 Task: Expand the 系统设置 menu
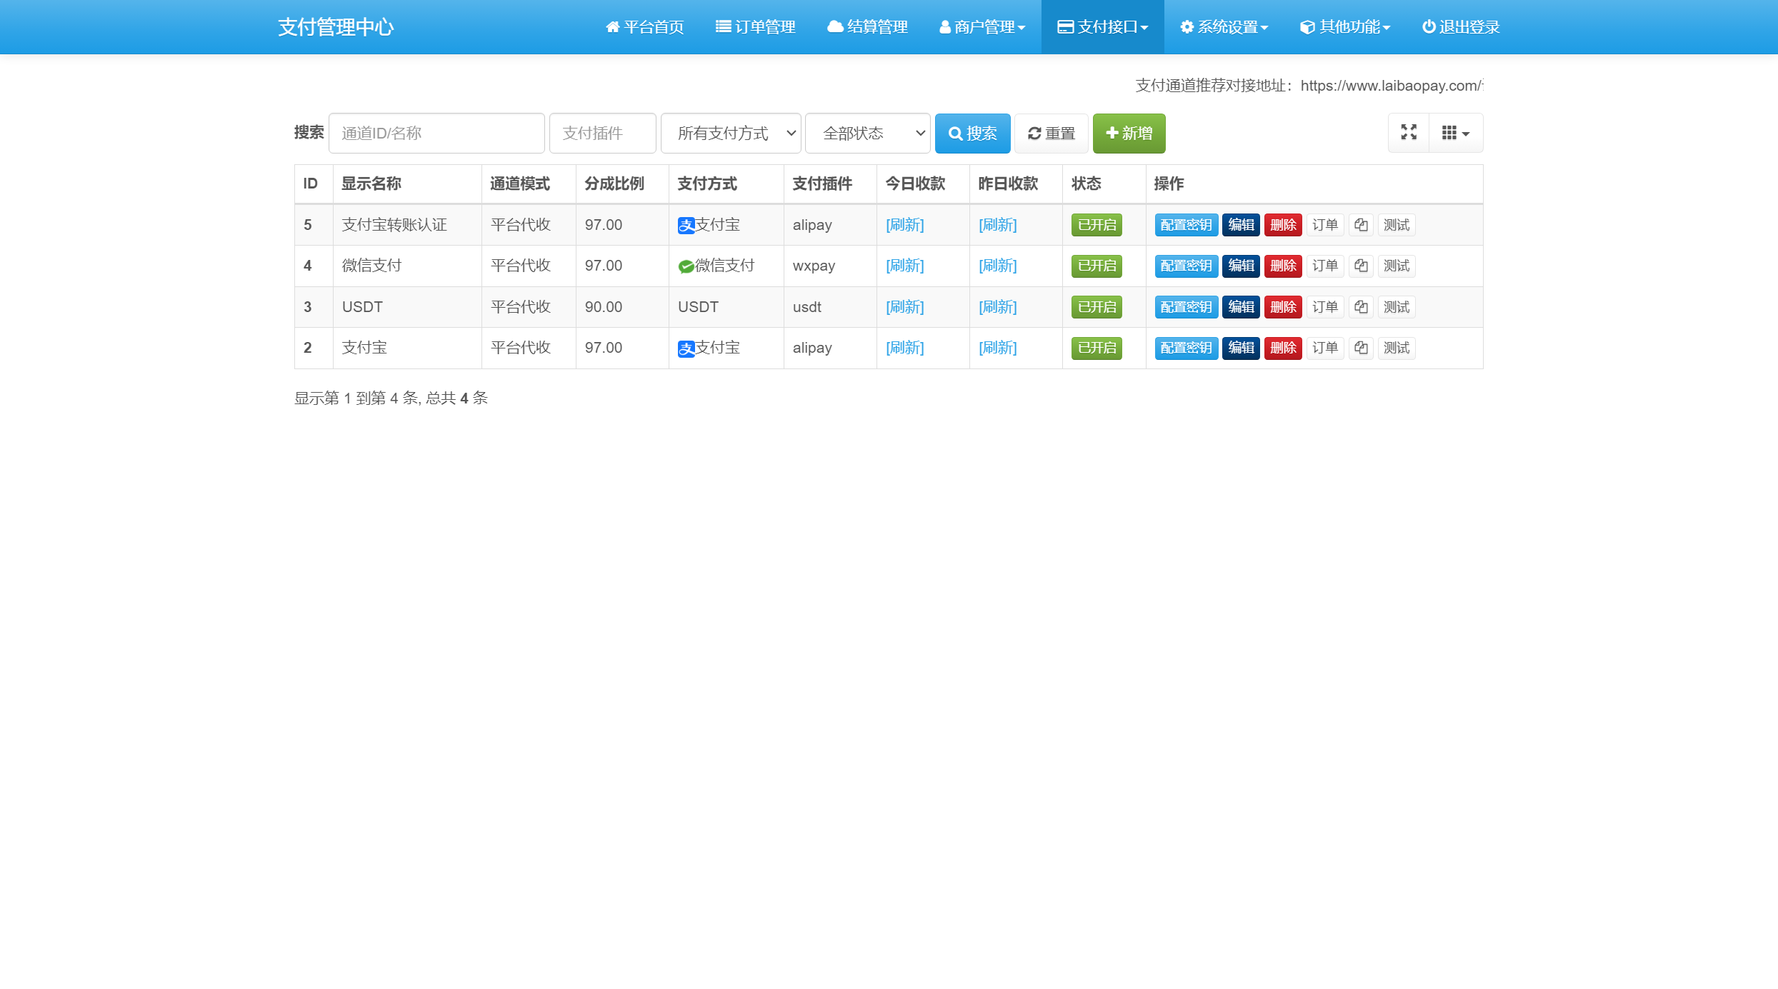1223,26
